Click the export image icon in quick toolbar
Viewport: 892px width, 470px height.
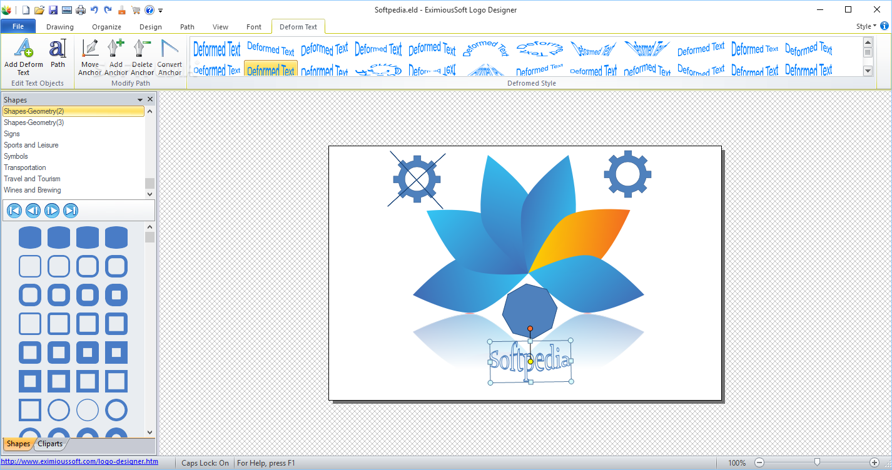pos(66,10)
